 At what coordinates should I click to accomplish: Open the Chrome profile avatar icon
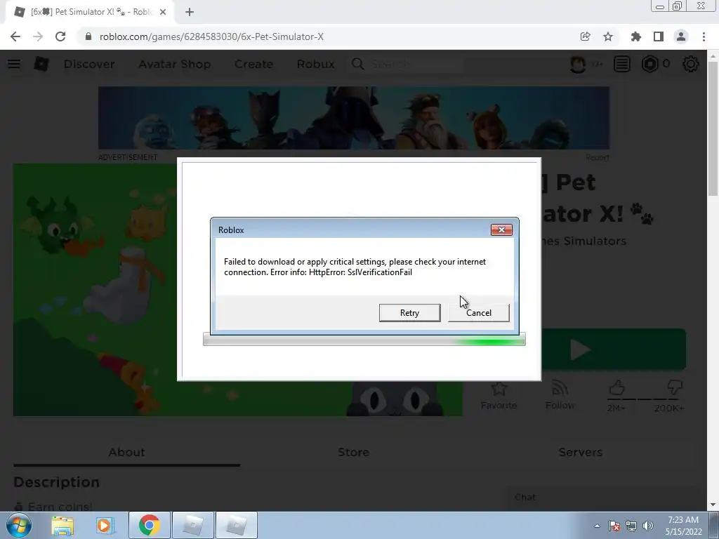pyautogui.click(x=681, y=36)
